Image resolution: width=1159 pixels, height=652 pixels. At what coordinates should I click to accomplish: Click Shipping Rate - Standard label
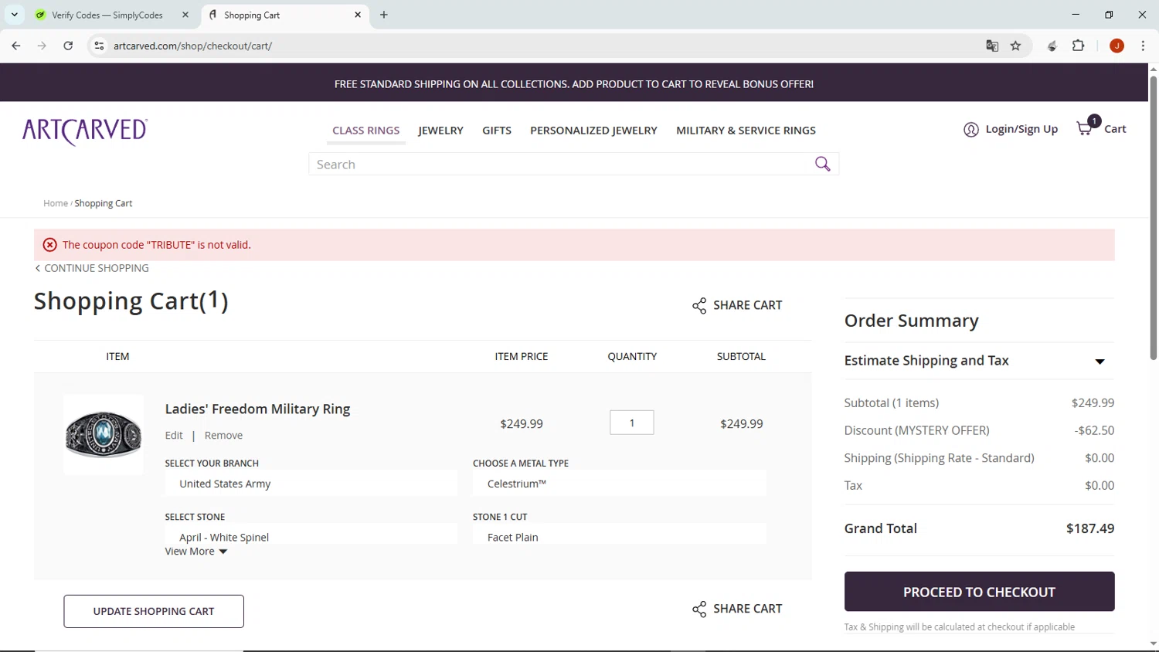point(940,458)
